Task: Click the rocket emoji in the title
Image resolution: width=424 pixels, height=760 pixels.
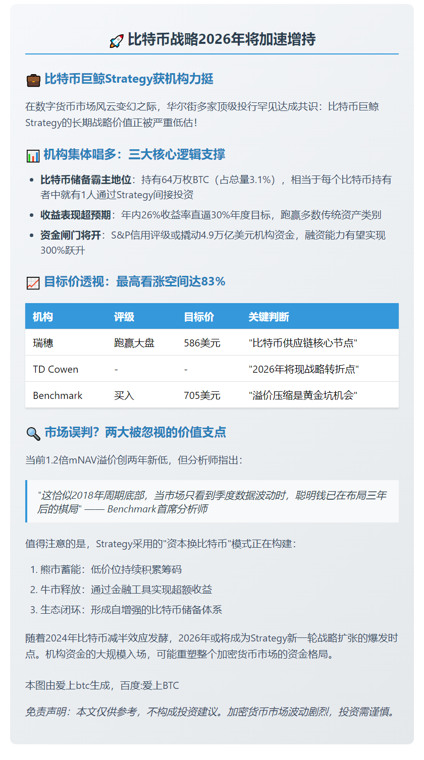Action: pyautogui.click(x=117, y=40)
